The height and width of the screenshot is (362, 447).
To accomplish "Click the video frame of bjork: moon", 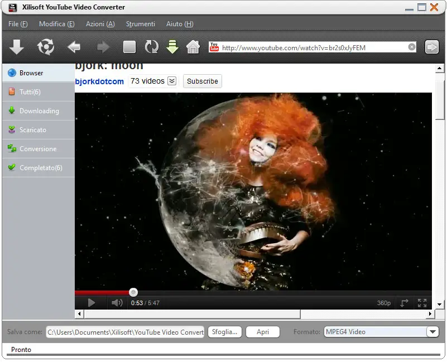I will [x=253, y=191].
